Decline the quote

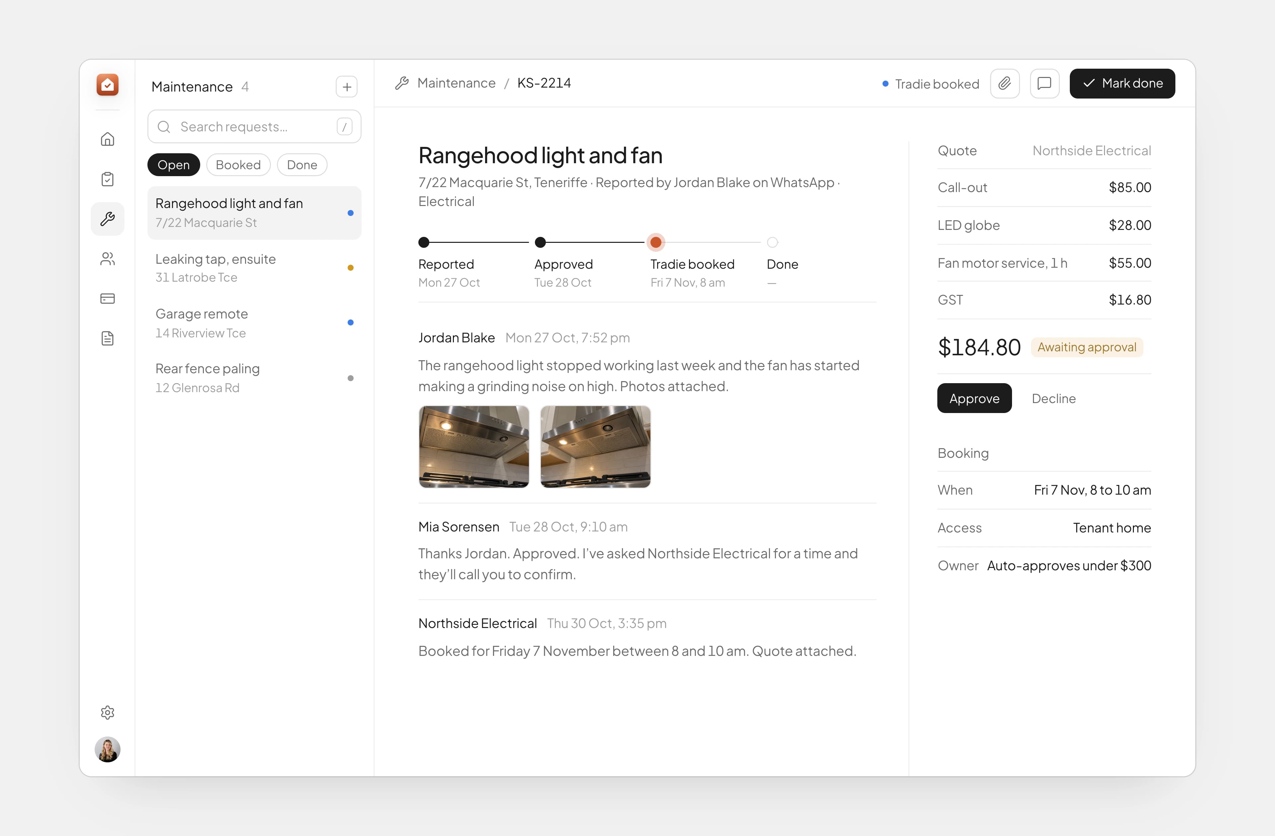(1054, 399)
